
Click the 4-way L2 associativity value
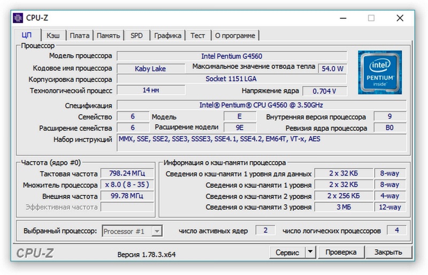390,196
